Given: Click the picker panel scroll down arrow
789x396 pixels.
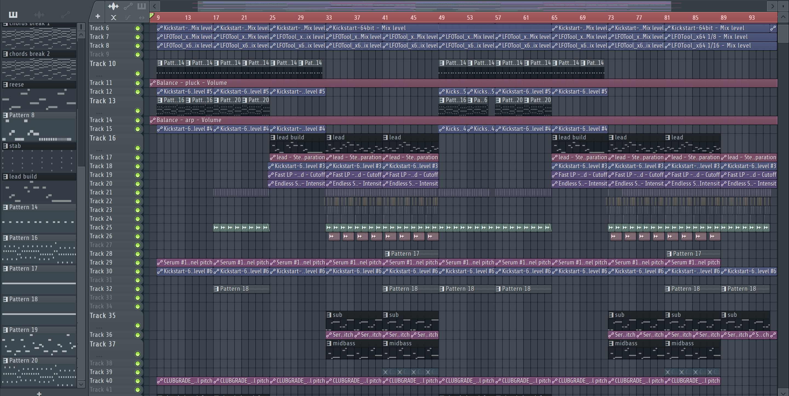Looking at the screenshot, I should point(81,384).
